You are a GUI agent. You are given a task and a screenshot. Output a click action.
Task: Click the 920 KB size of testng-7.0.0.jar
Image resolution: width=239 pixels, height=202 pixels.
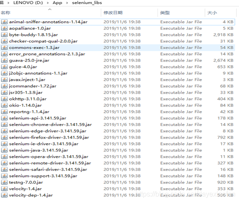coord(225,182)
